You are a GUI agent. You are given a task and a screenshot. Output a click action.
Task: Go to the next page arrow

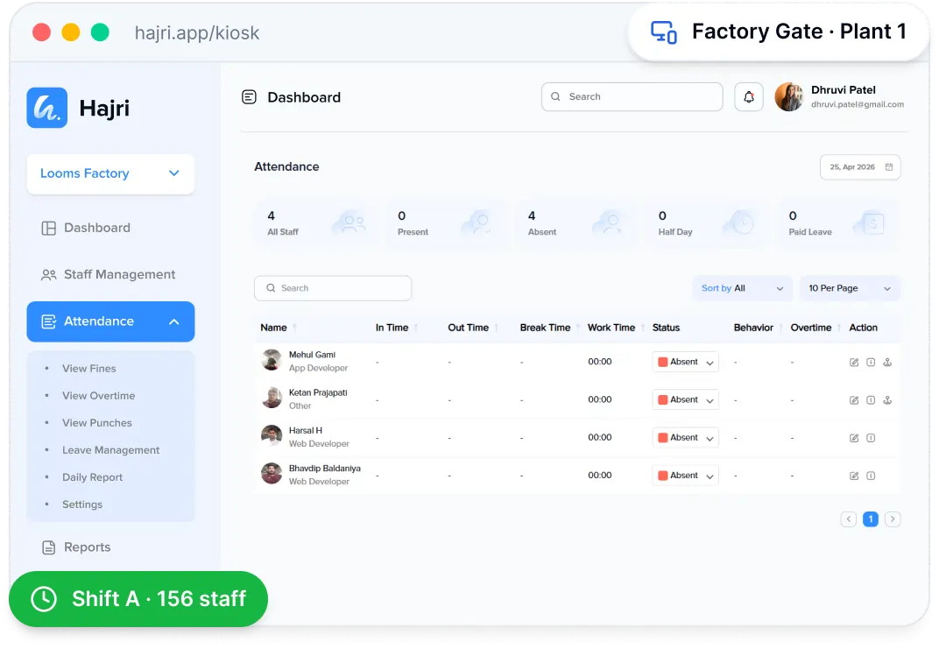point(893,519)
